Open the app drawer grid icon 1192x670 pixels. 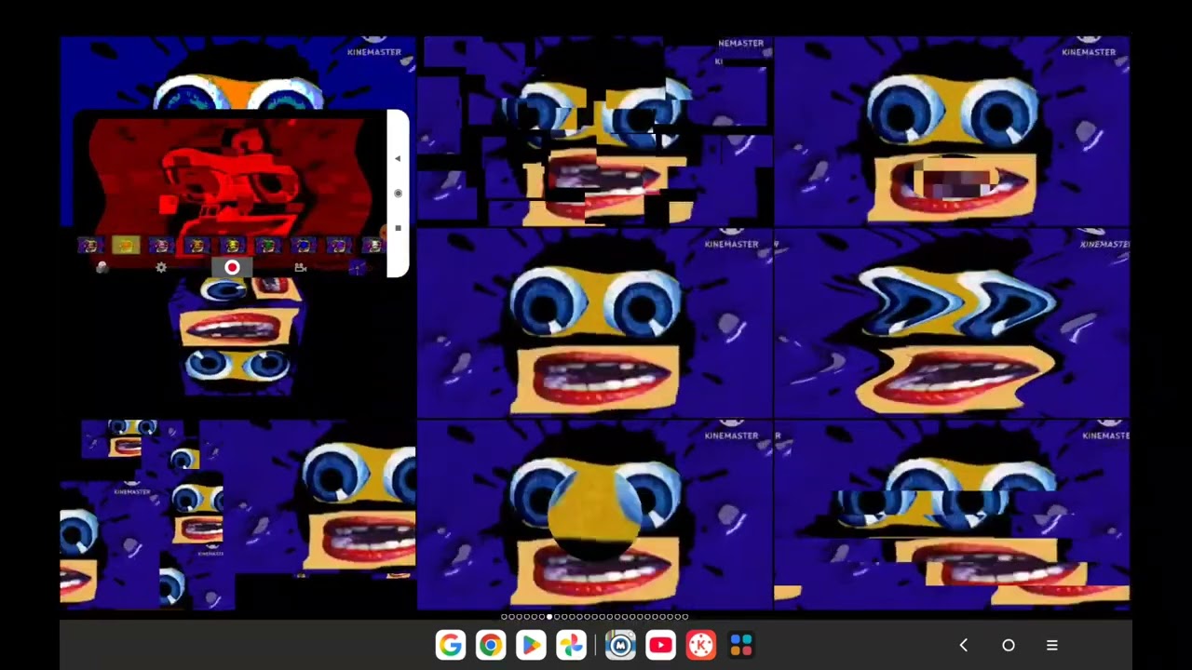click(741, 645)
